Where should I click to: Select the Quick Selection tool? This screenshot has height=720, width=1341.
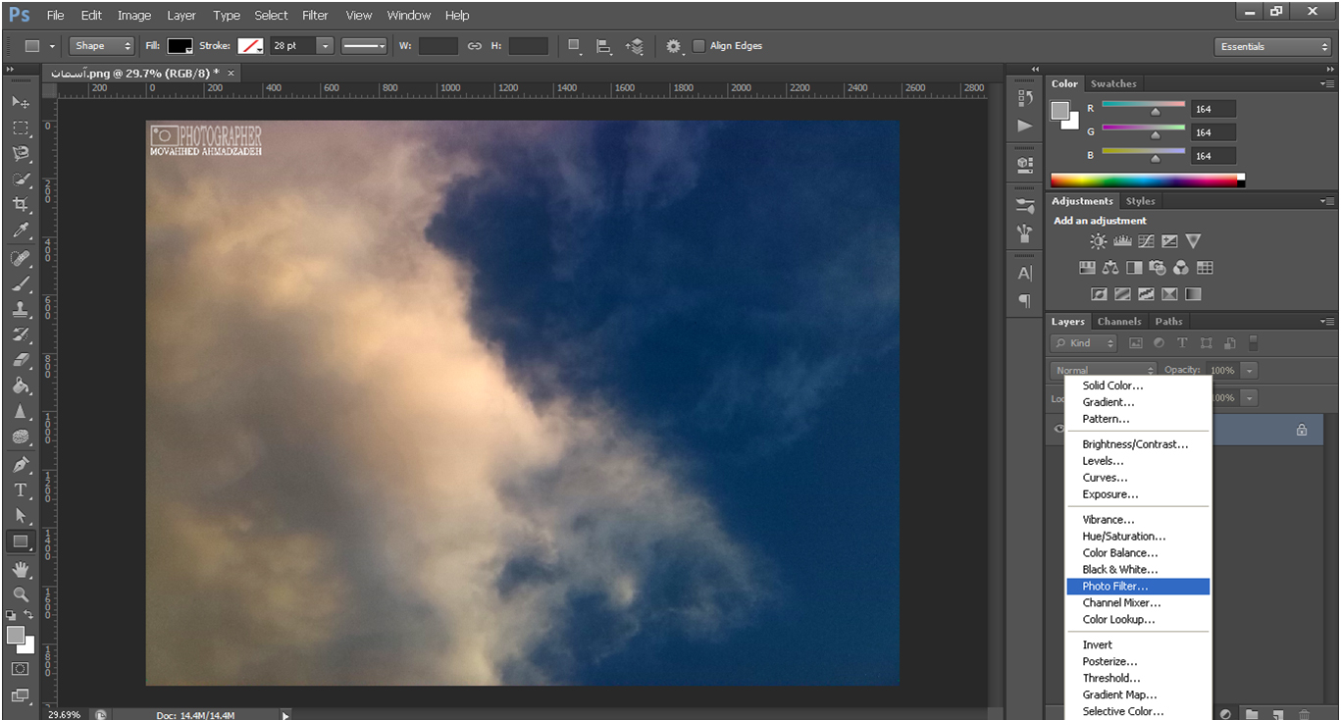click(20, 180)
